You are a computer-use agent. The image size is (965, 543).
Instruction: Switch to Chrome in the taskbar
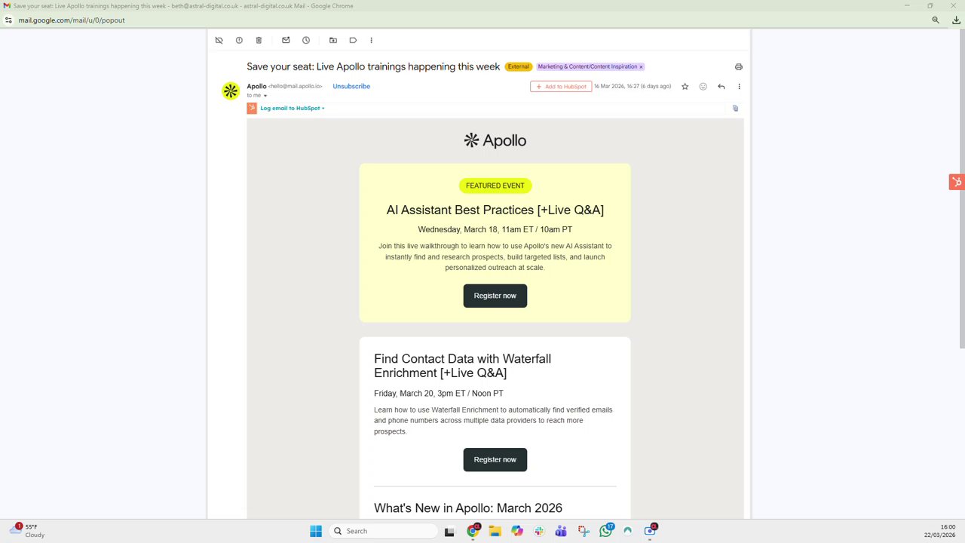pyautogui.click(x=473, y=531)
